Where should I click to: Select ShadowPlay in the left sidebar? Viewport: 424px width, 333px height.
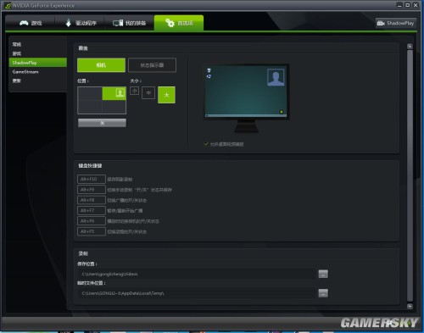click(38, 63)
